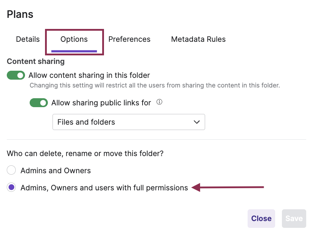Switch to the Options tab
The image size is (313, 235).
coord(74,39)
